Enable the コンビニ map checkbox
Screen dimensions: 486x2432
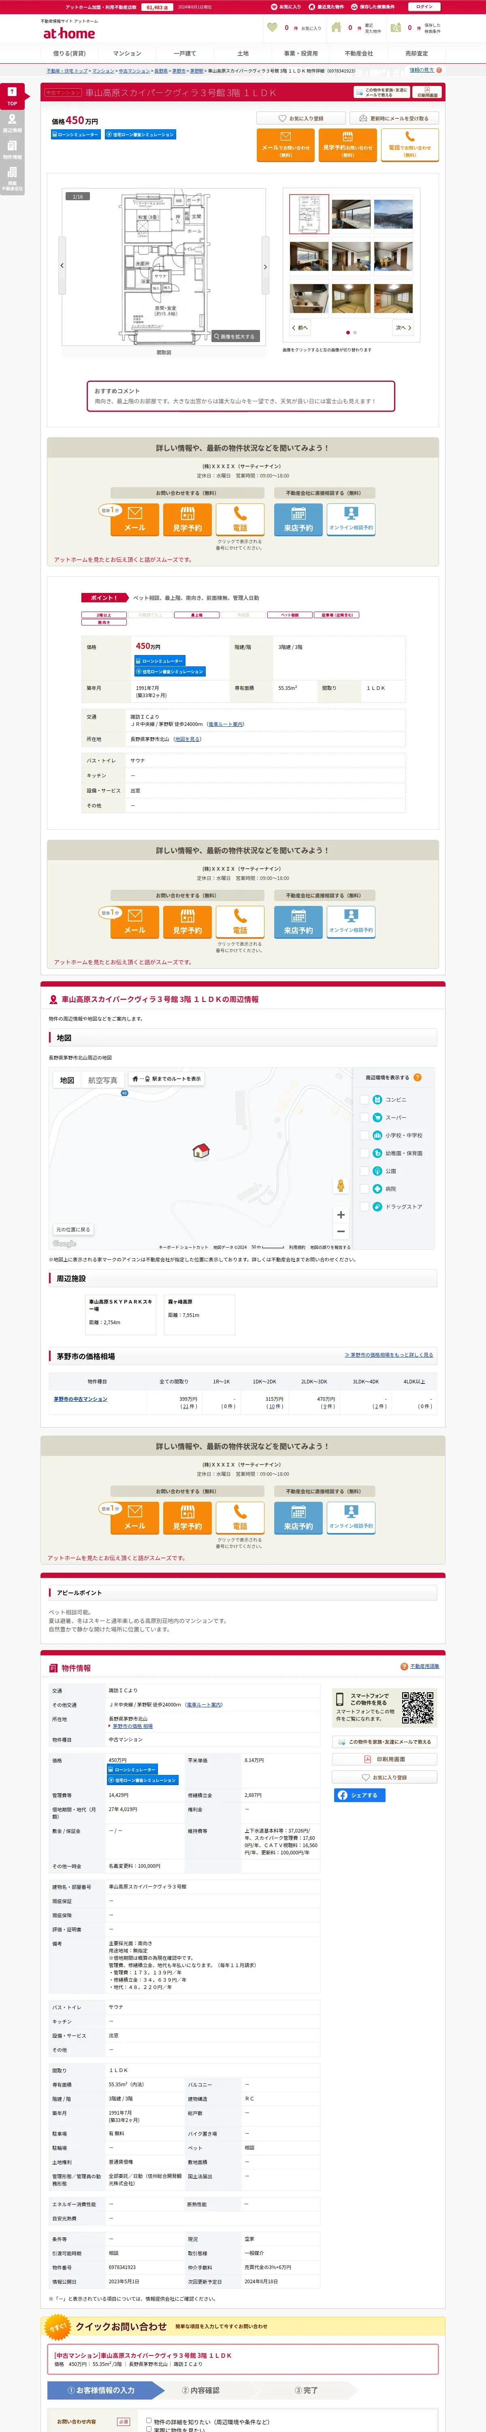[364, 1100]
